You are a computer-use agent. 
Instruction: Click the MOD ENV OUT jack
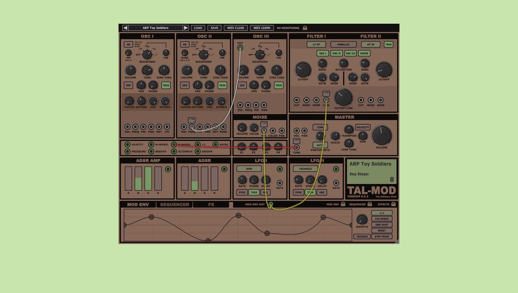pyautogui.click(x=271, y=204)
